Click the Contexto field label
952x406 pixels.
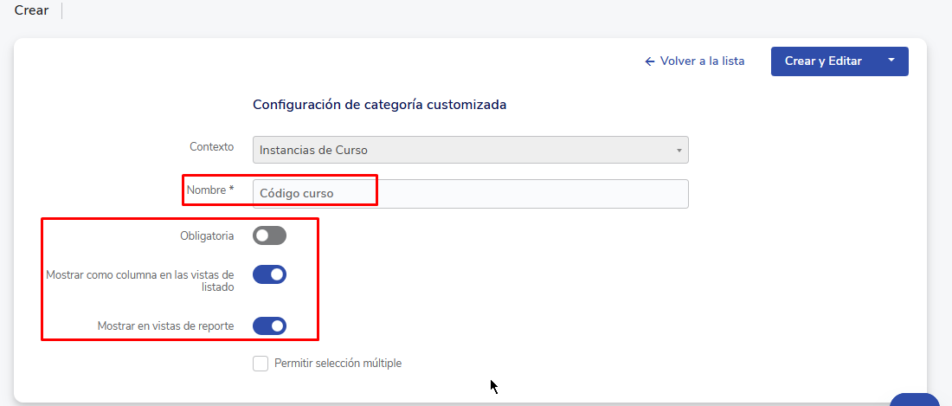point(211,147)
